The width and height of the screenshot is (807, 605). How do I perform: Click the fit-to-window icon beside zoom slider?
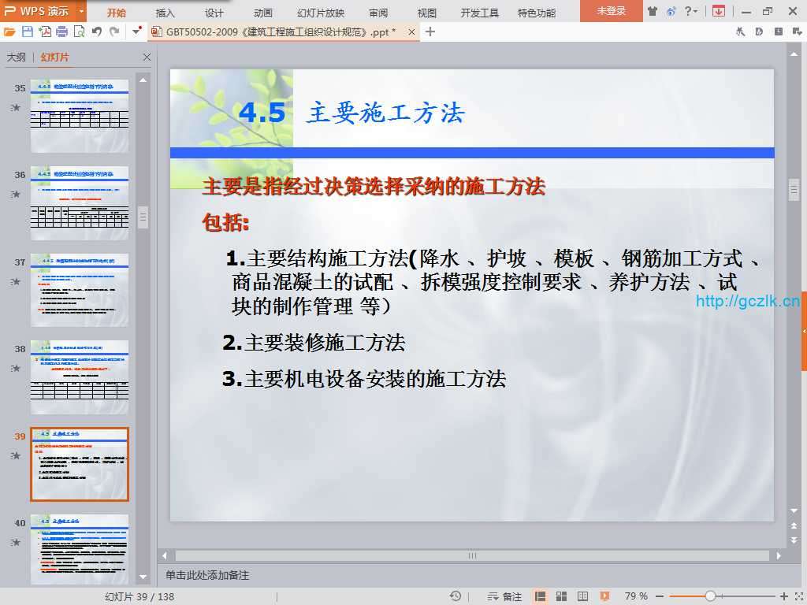tap(798, 596)
